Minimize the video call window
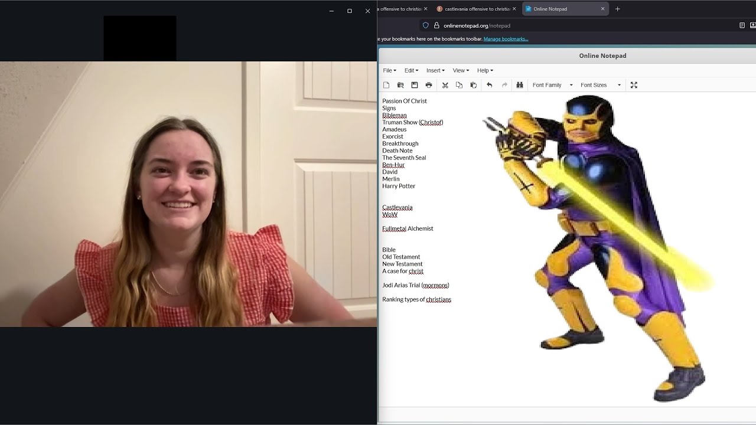The image size is (756, 425). (331, 11)
